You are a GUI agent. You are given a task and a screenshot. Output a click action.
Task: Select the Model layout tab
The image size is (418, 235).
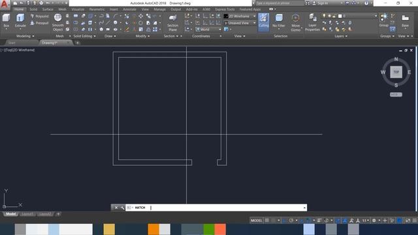[x=10, y=214]
